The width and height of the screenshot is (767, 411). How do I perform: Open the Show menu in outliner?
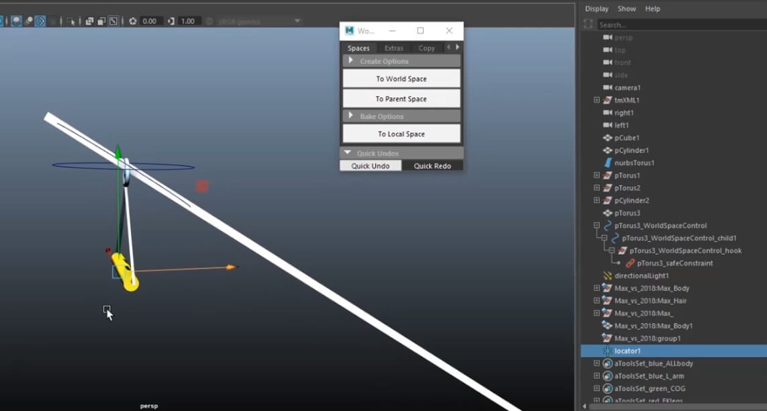pyautogui.click(x=627, y=9)
